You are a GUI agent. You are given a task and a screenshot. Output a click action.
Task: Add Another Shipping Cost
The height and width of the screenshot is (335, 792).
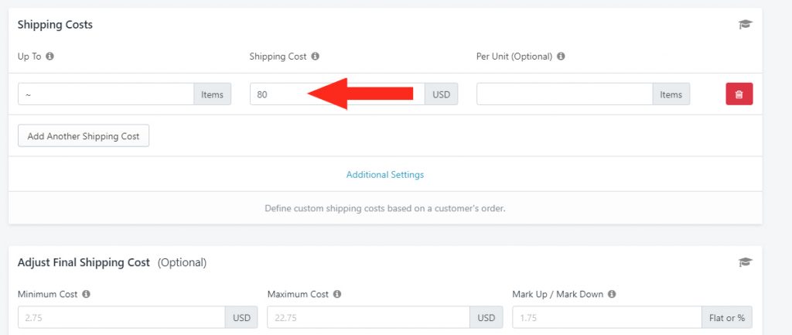pos(84,136)
